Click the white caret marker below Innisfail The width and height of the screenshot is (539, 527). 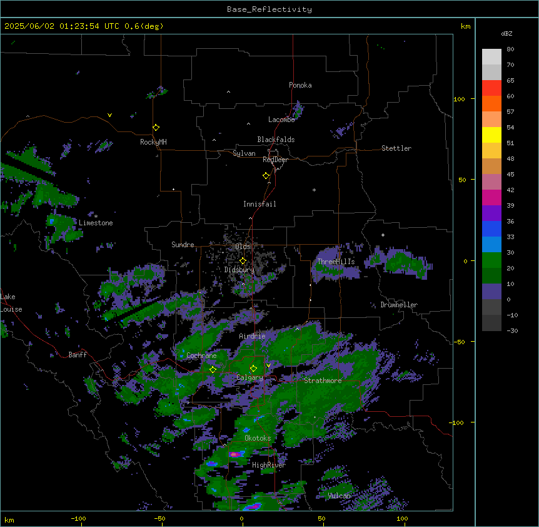tap(250, 218)
